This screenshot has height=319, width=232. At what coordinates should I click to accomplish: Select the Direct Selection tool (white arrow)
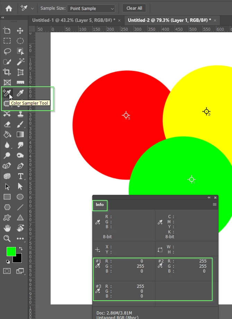[x=20, y=187]
